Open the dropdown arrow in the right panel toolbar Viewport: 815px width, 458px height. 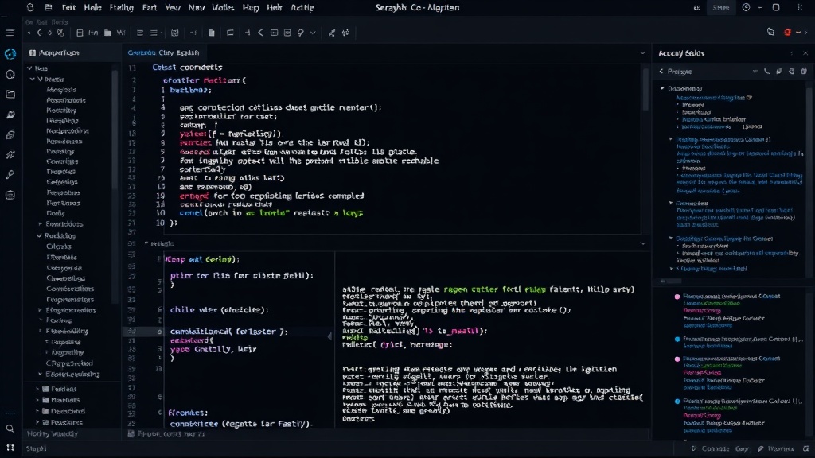755,71
